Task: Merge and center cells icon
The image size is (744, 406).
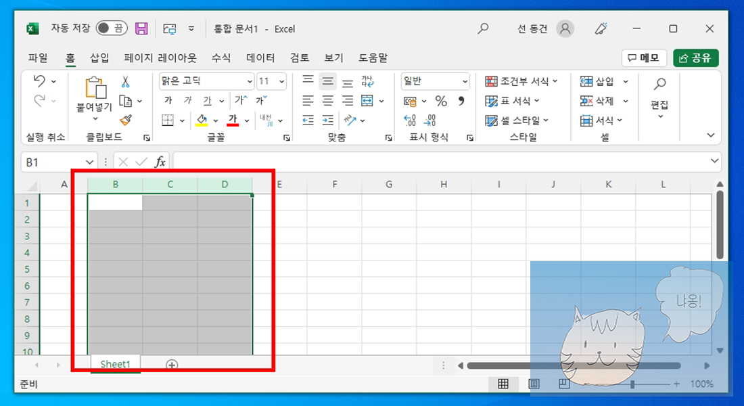Action: point(367,101)
